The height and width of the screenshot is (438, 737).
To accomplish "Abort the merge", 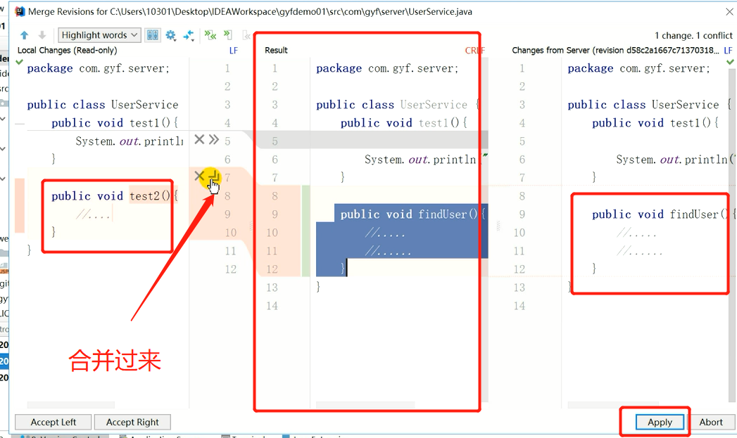I will click(x=711, y=422).
